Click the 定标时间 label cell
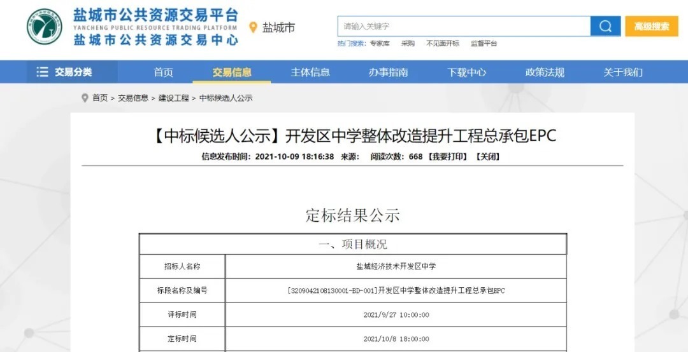This screenshot has width=688, height=352. coord(182,339)
